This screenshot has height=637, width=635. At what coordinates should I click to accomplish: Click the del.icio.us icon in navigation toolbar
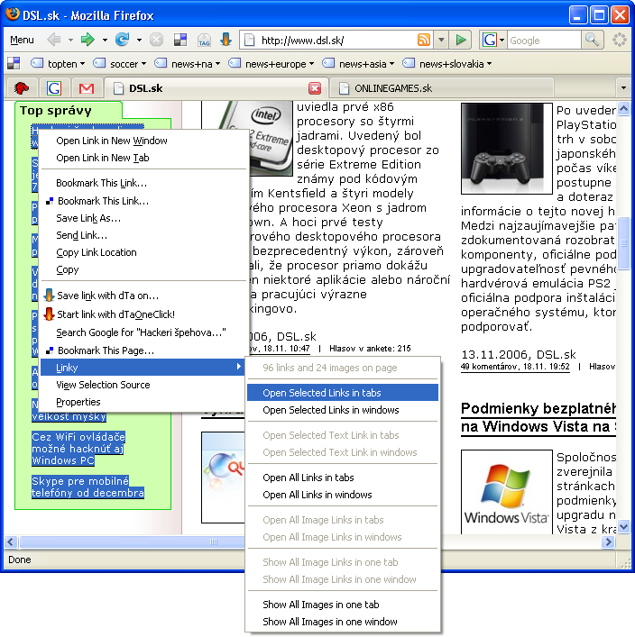coord(180,40)
